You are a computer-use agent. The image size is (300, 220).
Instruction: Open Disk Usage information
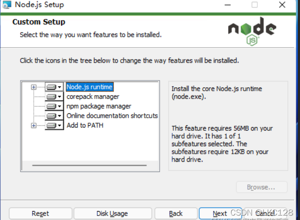112,213
